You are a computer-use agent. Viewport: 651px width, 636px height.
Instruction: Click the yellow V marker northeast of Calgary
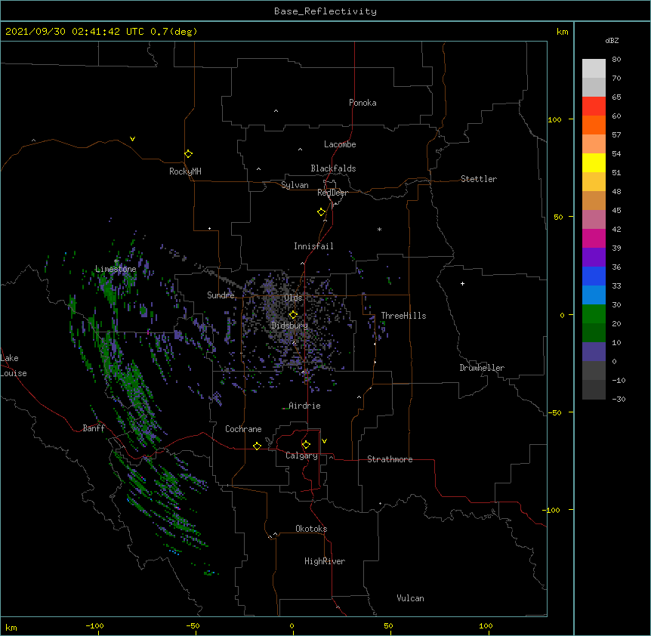click(x=324, y=441)
